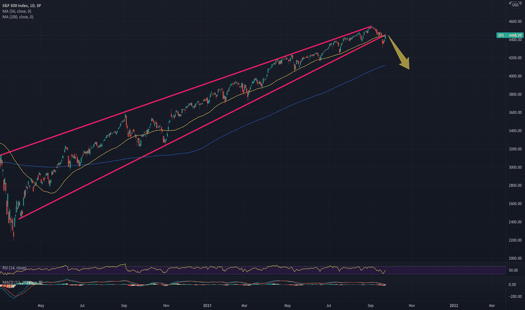Click the Mar label just after 2021
This screenshot has height=310, width=525.
[x=244, y=305]
